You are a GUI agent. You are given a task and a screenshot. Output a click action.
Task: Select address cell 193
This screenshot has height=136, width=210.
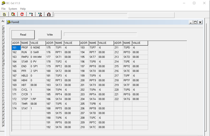pyautogui.click(x=84, y=48)
